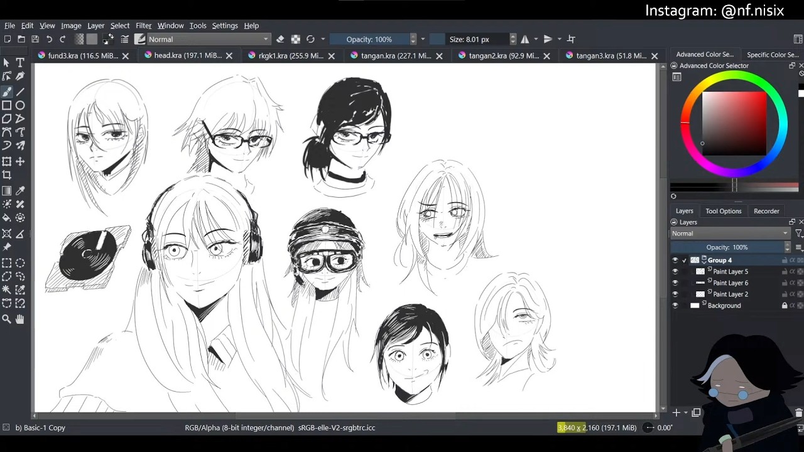This screenshot has height=452, width=804.
Task: Open horizontal mirror options arrow
Action: tap(535, 39)
